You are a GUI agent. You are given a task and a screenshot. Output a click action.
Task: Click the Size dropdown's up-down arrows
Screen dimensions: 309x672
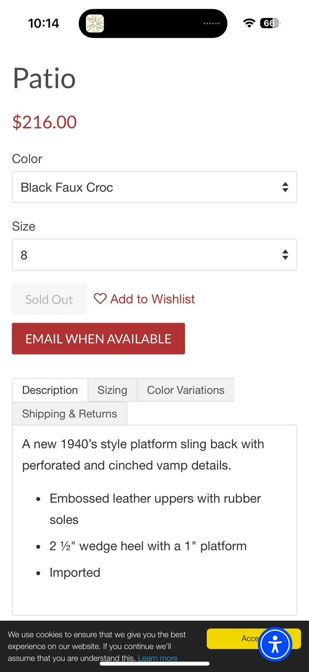point(285,255)
